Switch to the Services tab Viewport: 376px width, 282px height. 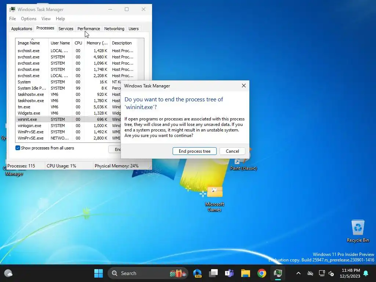pyautogui.click(x=66, y=29)
